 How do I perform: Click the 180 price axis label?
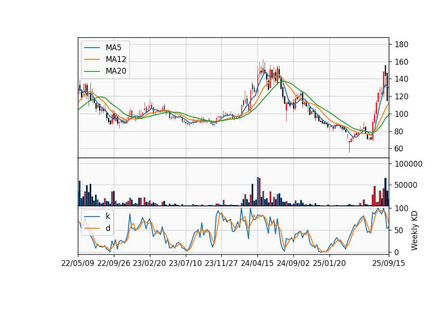coord(401,44)
